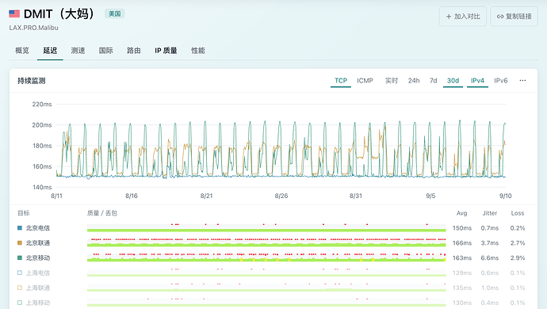Image resolution: width=547 pixels, height=309 pixels.
Task: Select the IPv6 option
Action: [x=500, y=81]
